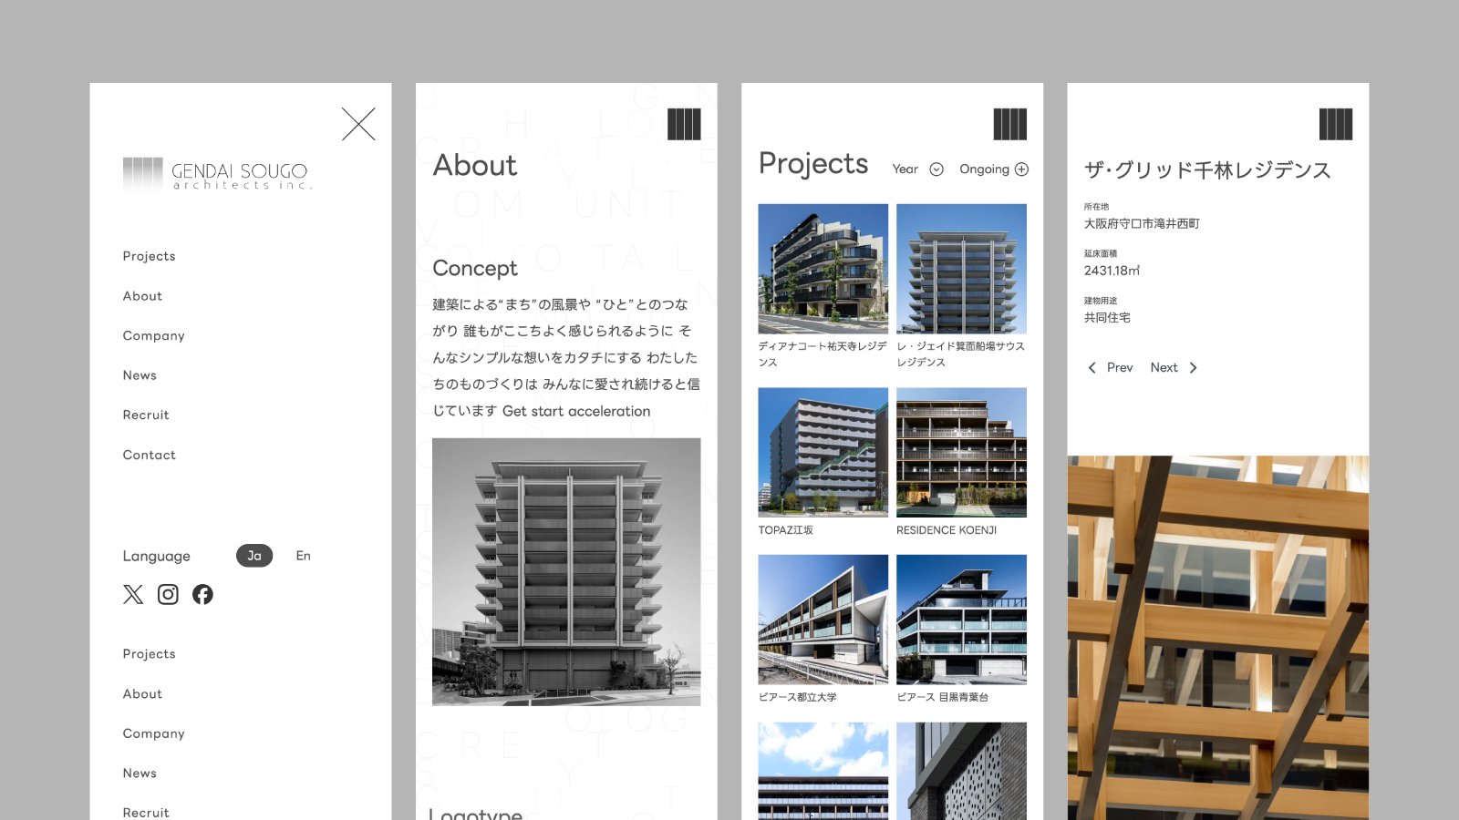This screenshot has height=820, width=1459.
Task: Open ディアナコート祐天寺レジデンス project thumbnail
Action: (x=823, y=269)
